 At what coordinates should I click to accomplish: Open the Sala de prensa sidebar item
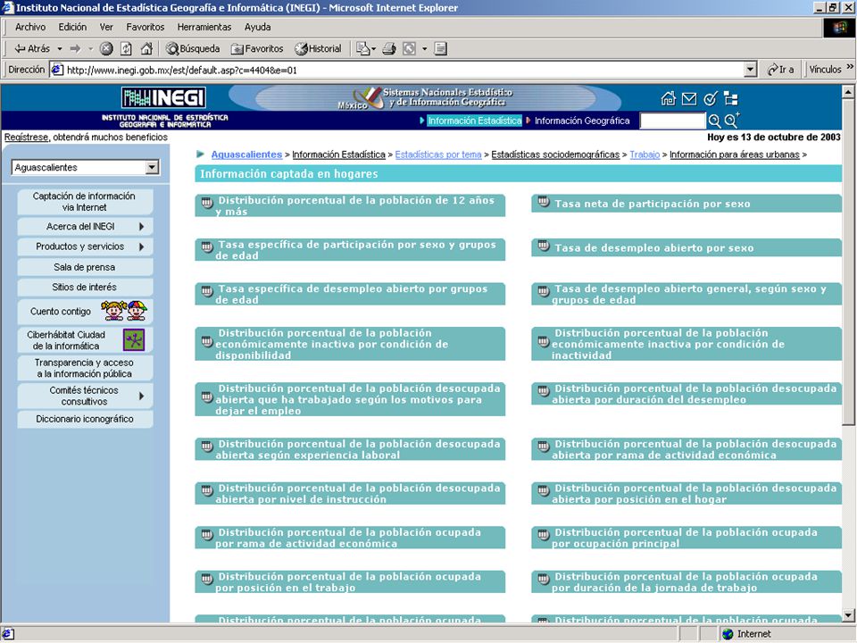pyautogui.click(x=86, y=267)
